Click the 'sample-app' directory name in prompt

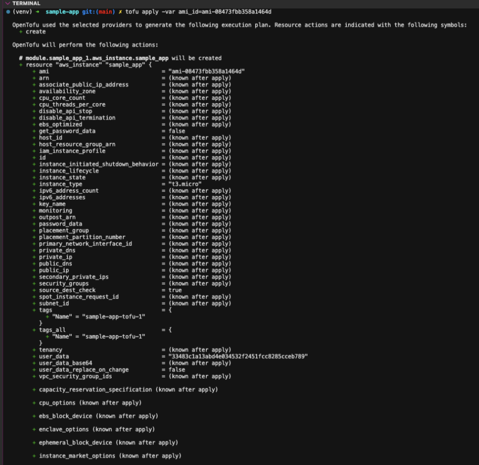click(x=62, y=11)
